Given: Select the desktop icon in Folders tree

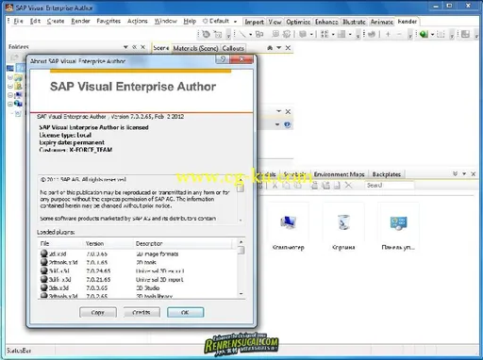Looking at the screenshot, I should (x=10, y=68).
